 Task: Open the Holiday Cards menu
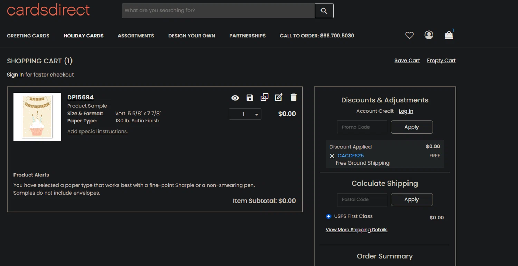tap(83, 36)
